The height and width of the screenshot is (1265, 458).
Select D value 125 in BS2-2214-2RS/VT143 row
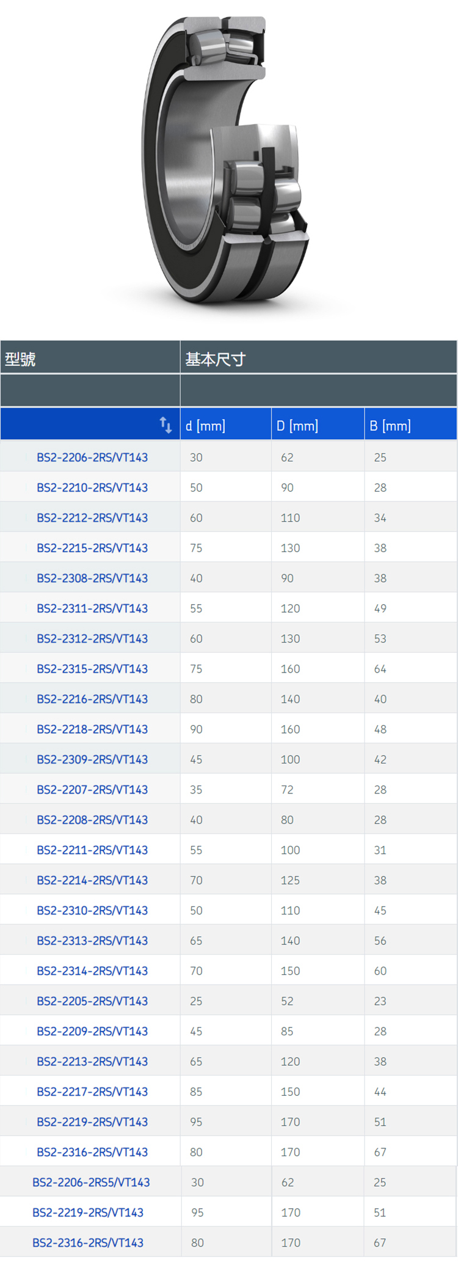coord(290,881)
